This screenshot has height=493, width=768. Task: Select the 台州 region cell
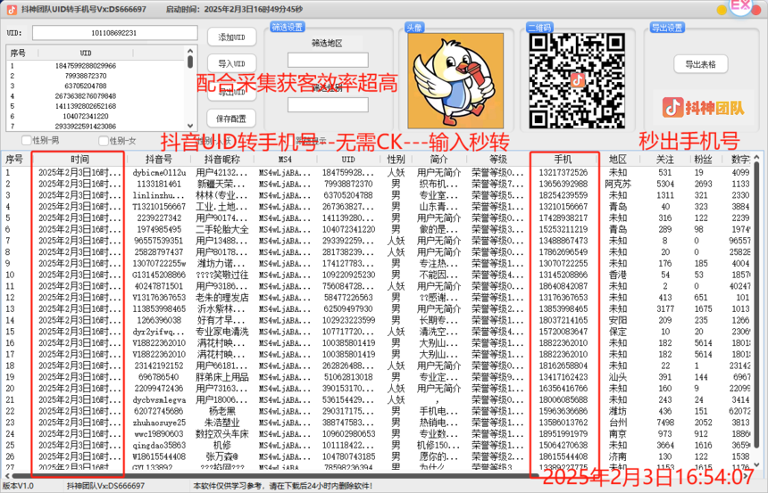618,423
